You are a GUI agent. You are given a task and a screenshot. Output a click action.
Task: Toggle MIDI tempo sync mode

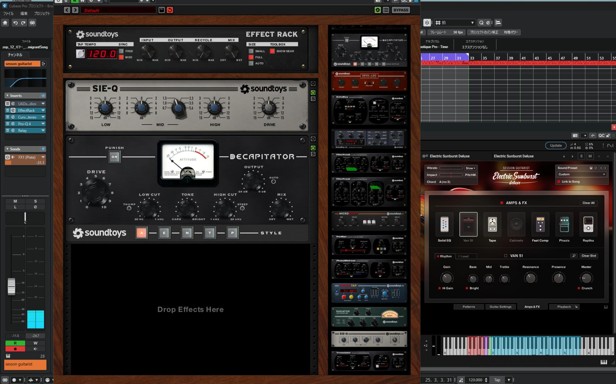pyautogui.click(x=121, y=57)
